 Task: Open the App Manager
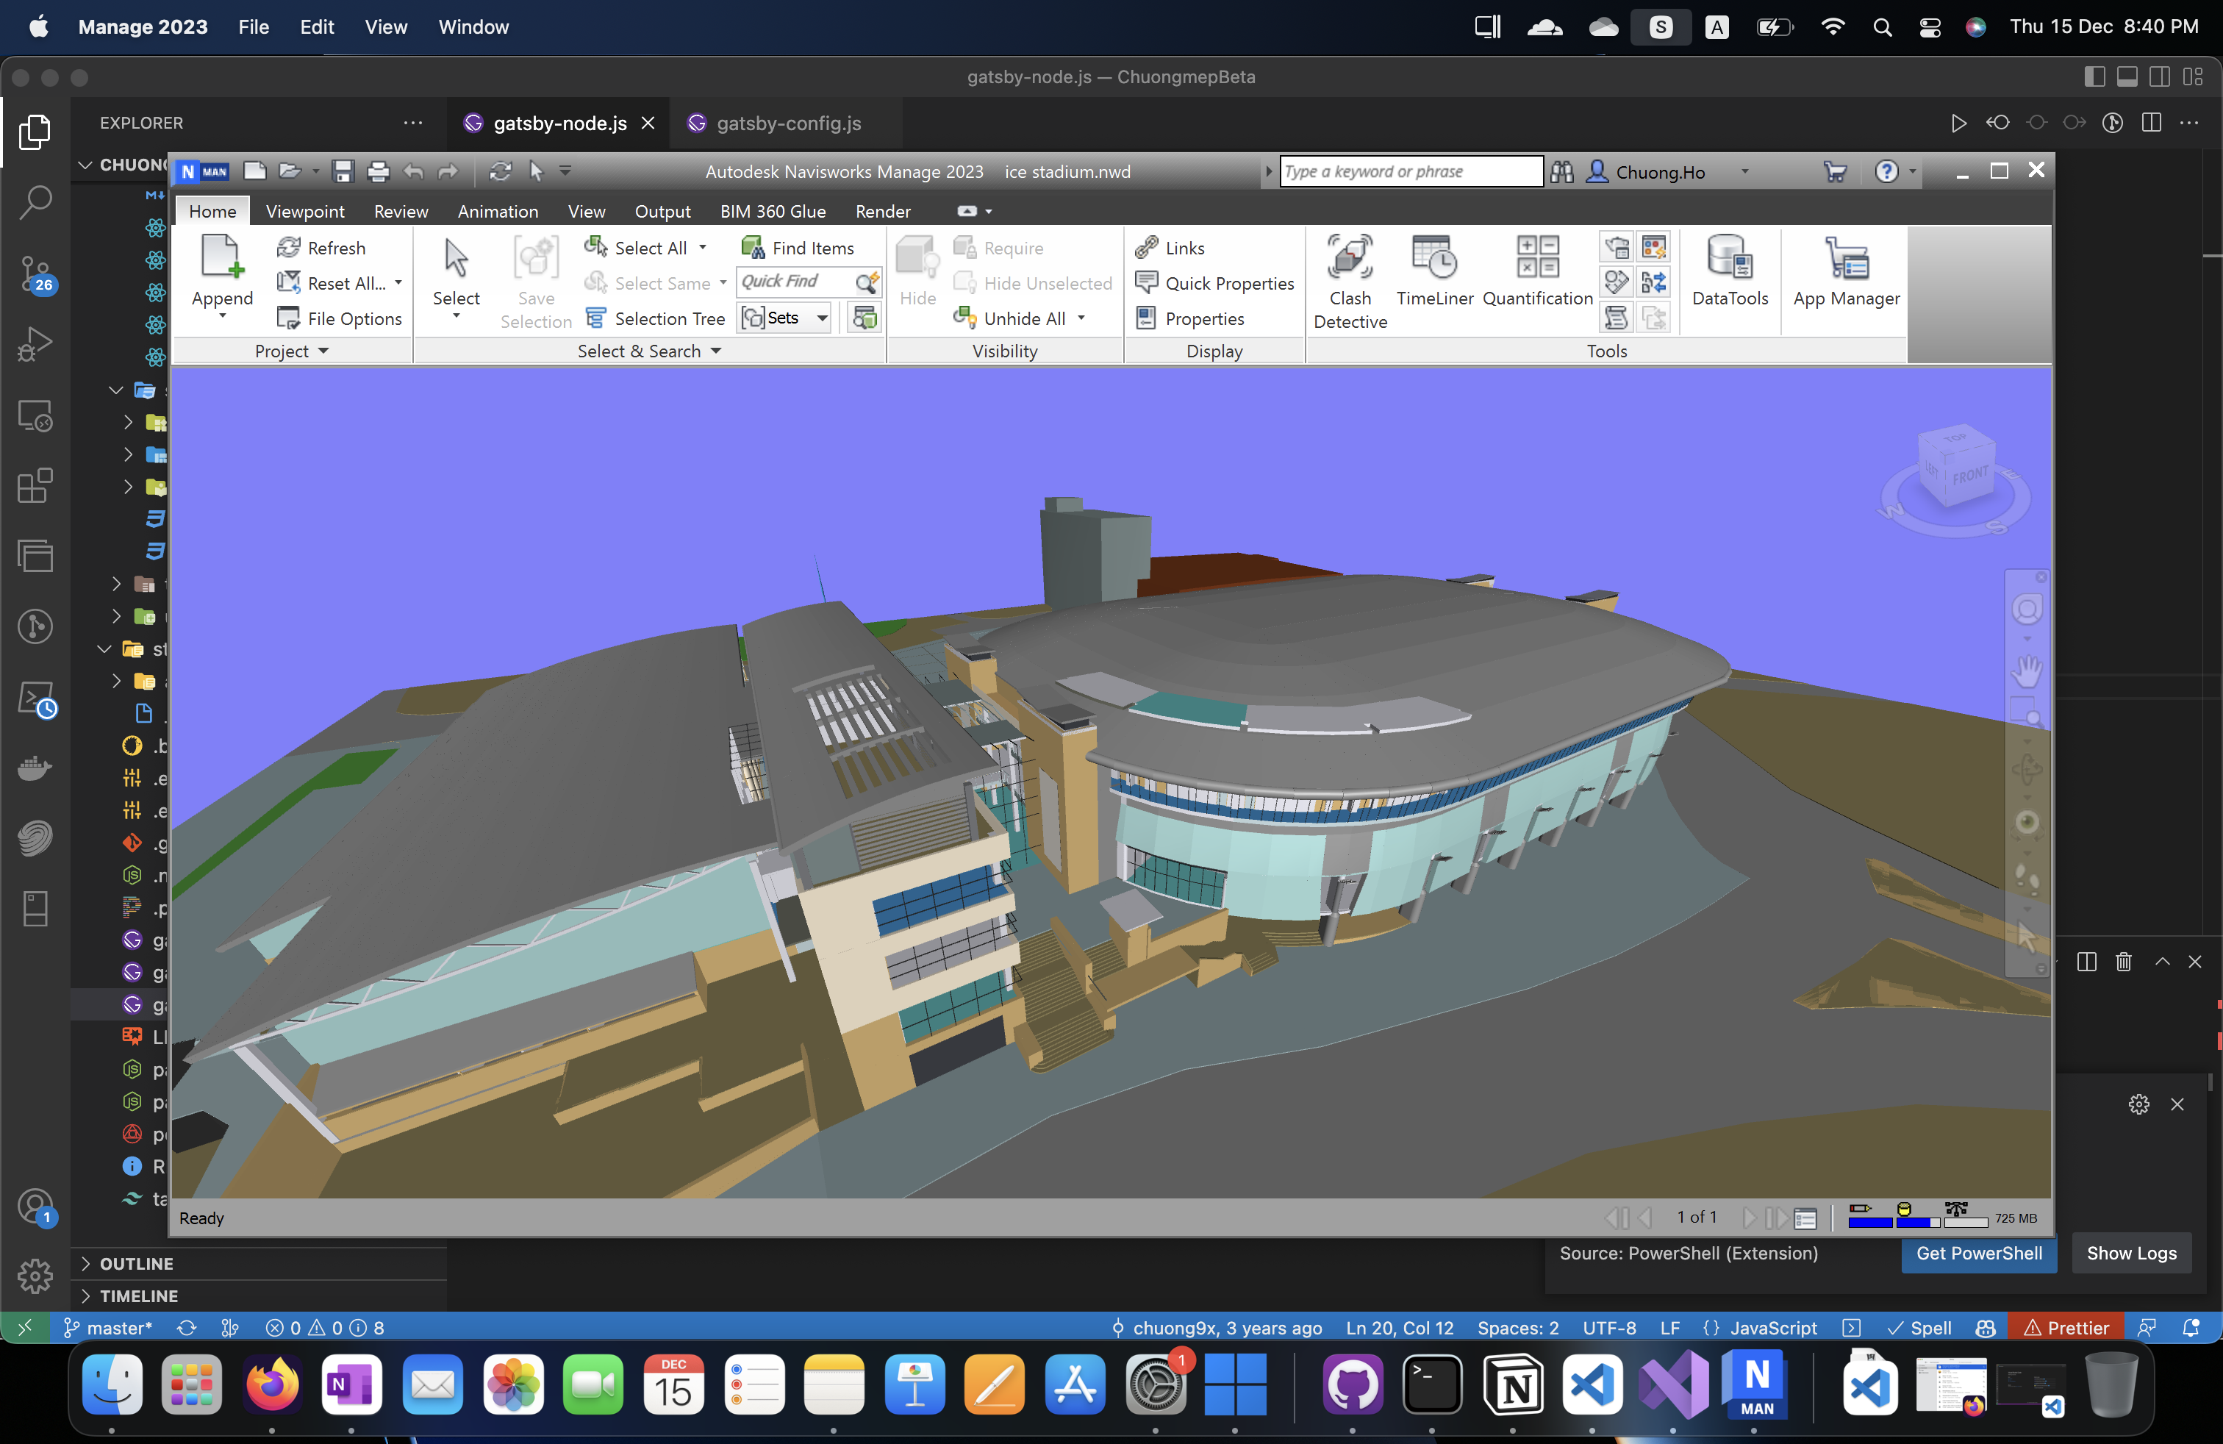tap(1846, 271)
